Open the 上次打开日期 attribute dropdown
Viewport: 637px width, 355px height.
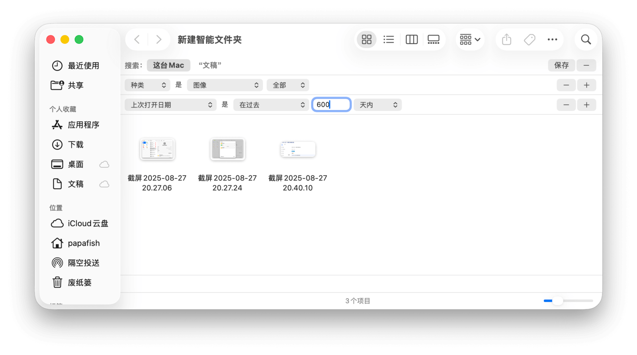pyautogui.click(x=171, y=105)
